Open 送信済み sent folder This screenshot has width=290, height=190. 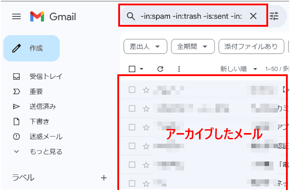34,107
